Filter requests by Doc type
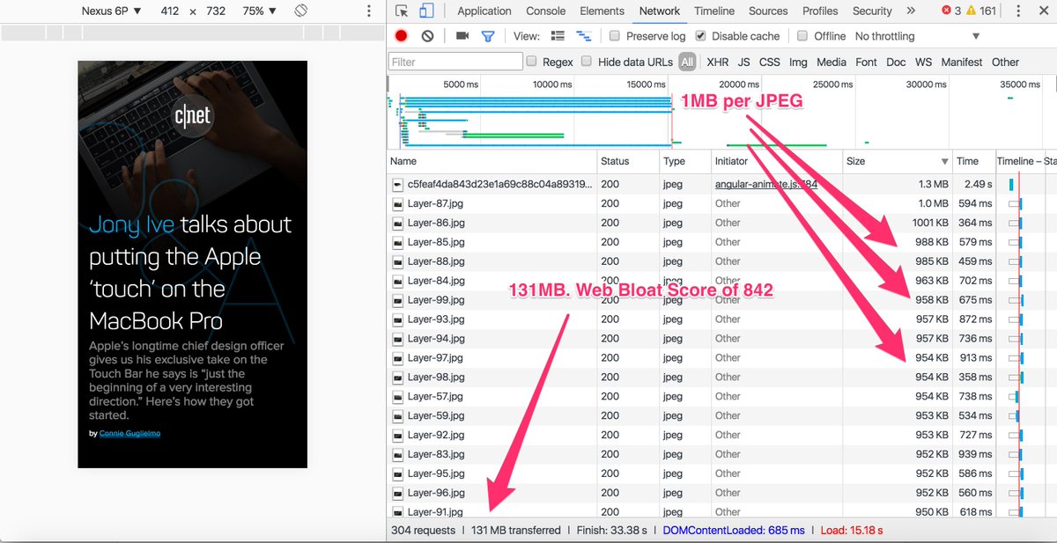 [896, 62]
